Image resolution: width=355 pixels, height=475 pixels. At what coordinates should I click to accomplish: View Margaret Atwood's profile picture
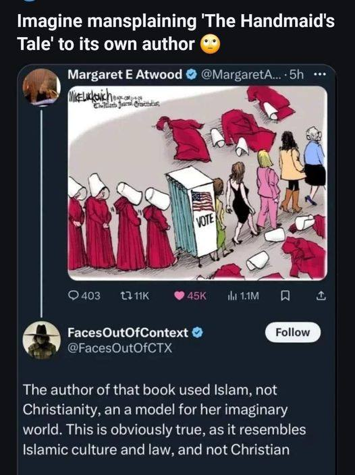(x=41, y=87)
